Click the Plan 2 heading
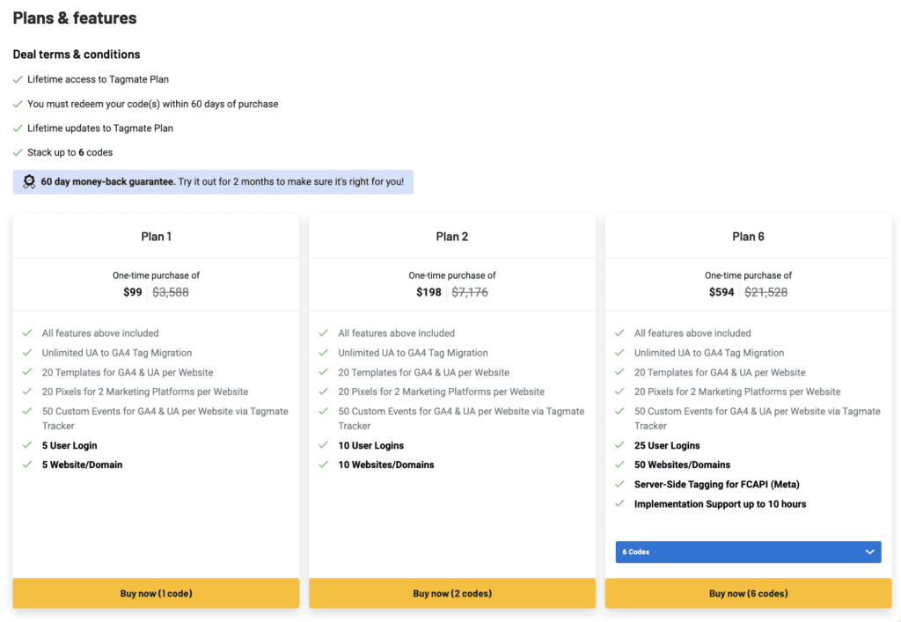This screenshot has width=901, height=622. [x=452, y=237]
